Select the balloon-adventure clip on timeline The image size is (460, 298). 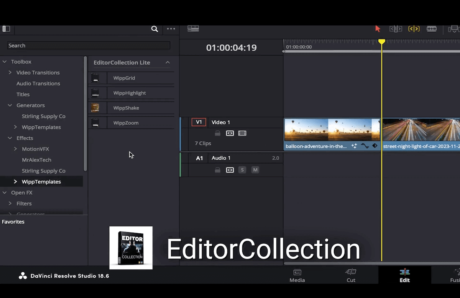tap(332, 134)
